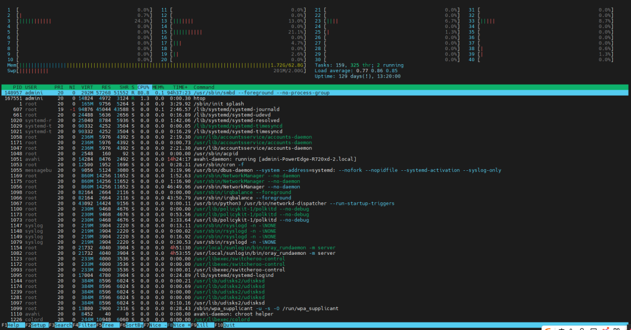Viewport: 631px width, 330px height.
Task: Click F8 Nice + to raise niceness
Action: 179,325
